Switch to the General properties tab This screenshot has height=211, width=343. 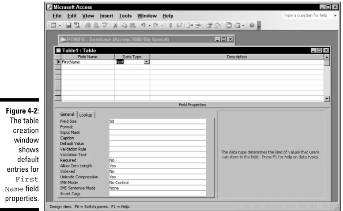point(67,114)
